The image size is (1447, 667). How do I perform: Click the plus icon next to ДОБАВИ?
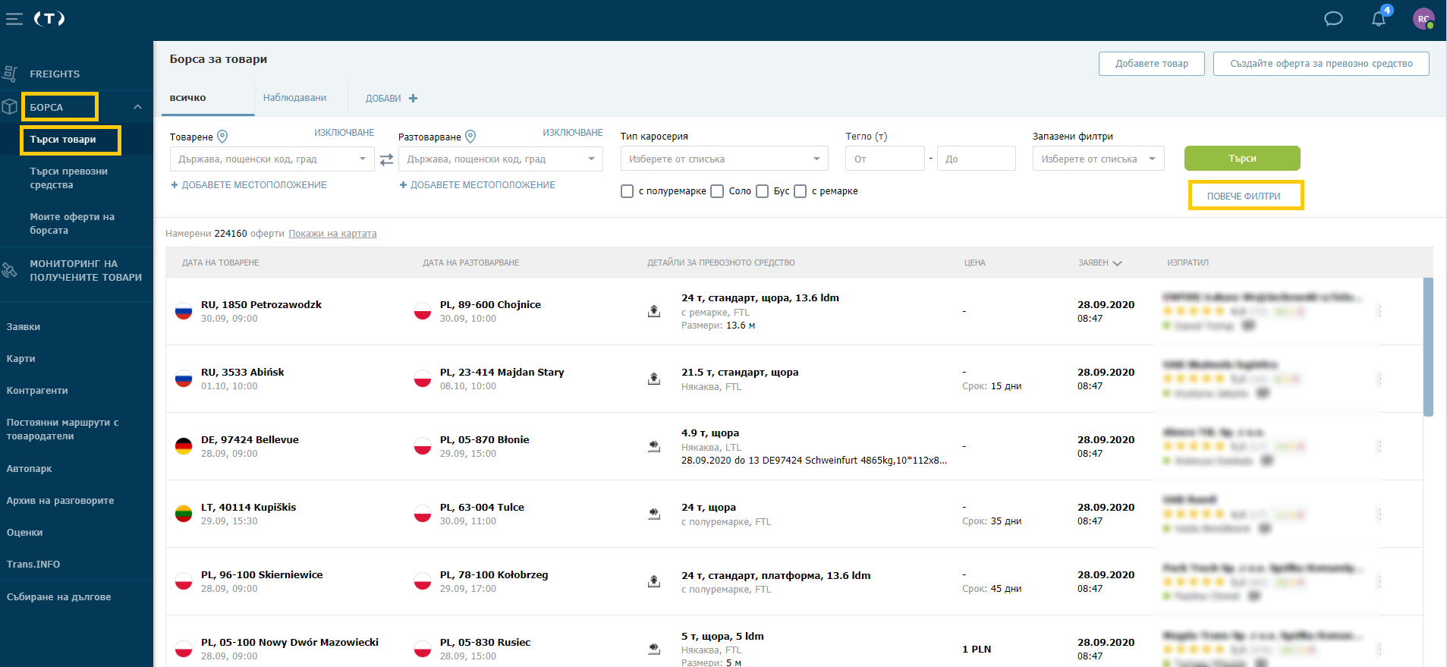413,98
